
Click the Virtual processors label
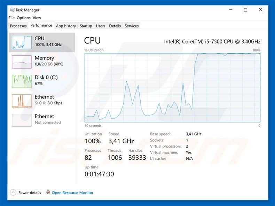(x=166, y=146)
